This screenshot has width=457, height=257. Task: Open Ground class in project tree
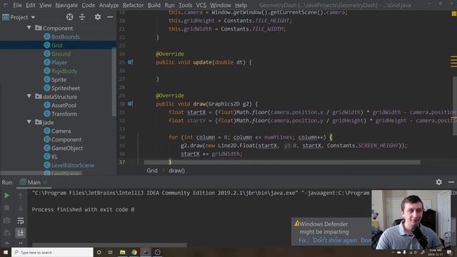[61, 54]
